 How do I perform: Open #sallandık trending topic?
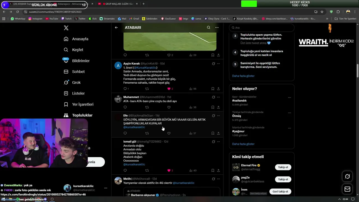239,100
